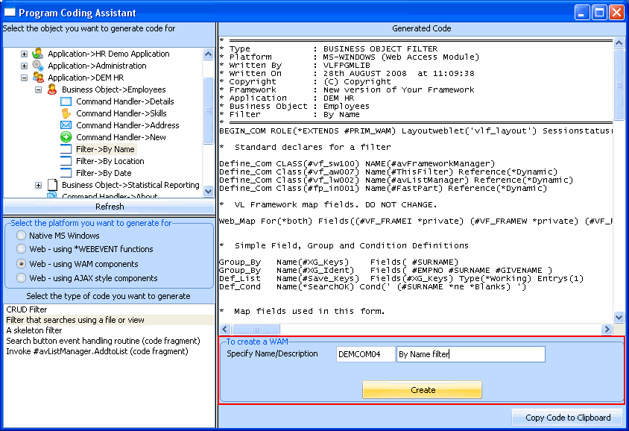Image resolution: width=629 pixels, height=431 pixels.
Task: Select Filter By Date tree item
Action: pyautogui.click(x=104, y=173)
